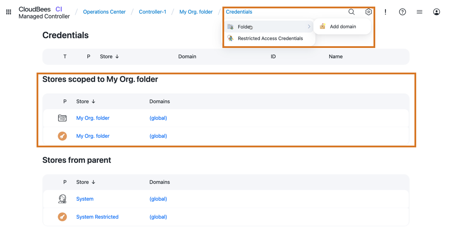Image resolution: width=451 pixels, height=227 pixels.
Task: Click Domains header in scoped stores table
Action: (x=159, y=102)
